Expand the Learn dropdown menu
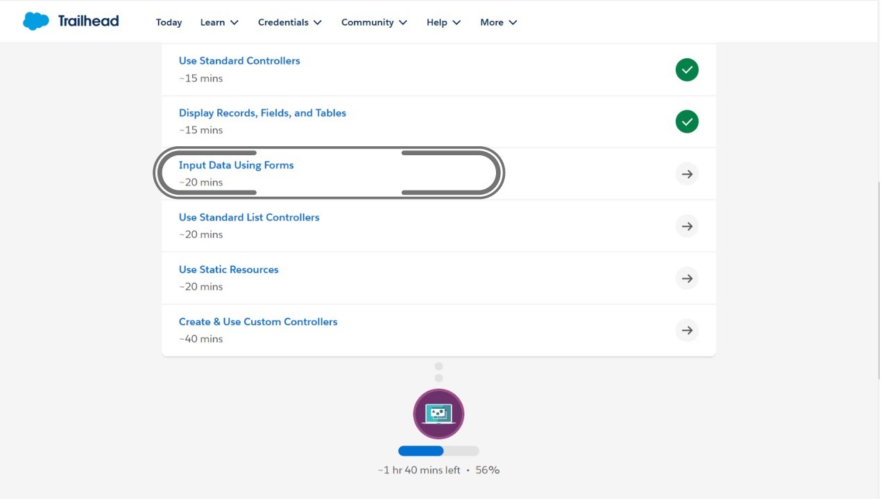Viewport: 888px width, 499px height. click(x=219, y=22)
